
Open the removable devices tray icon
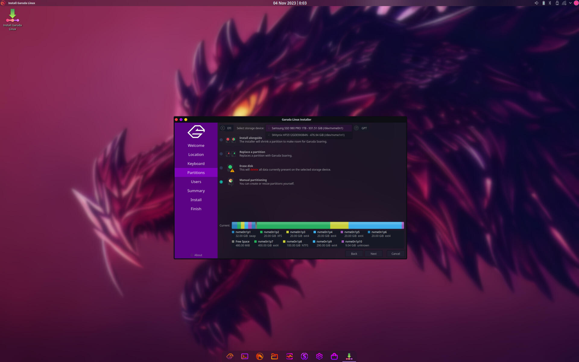tap(557, 3)
